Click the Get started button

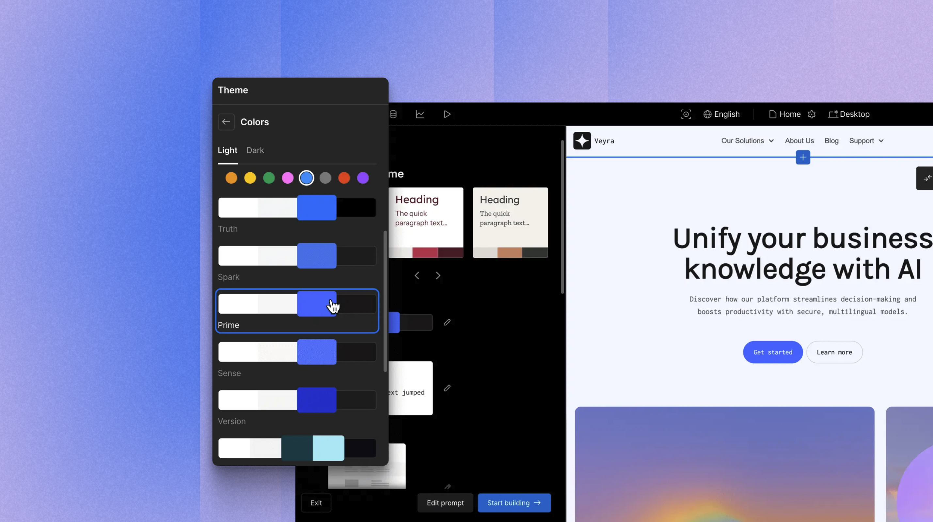coord(773,352)
